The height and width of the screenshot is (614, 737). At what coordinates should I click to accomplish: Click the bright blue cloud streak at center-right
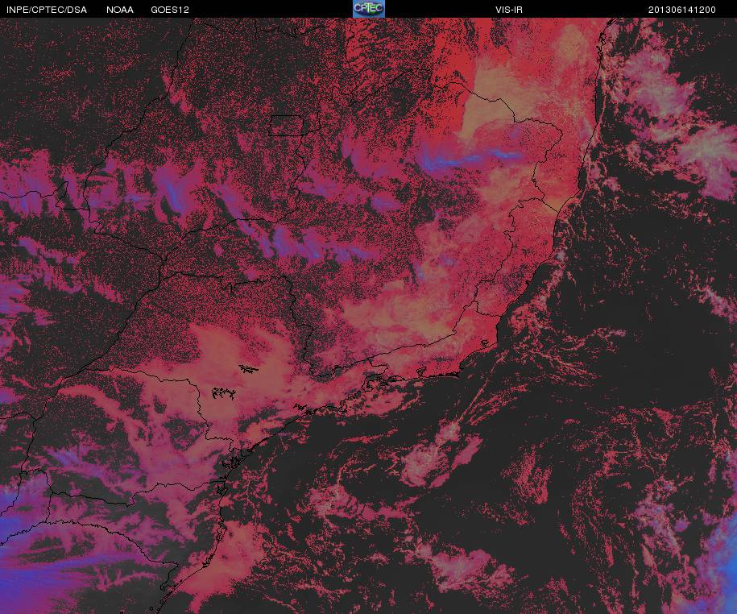[467, 159]
